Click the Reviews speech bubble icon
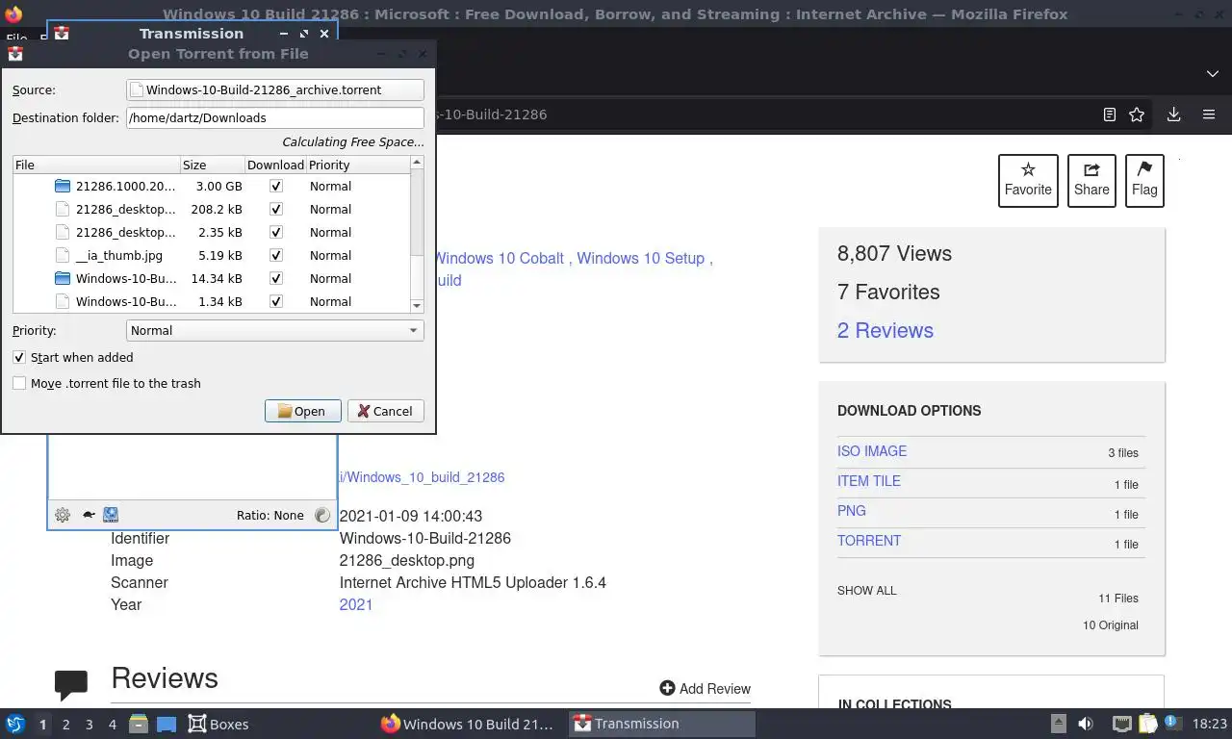Screen dimensions: 1232x739 [x=71, y=684]
